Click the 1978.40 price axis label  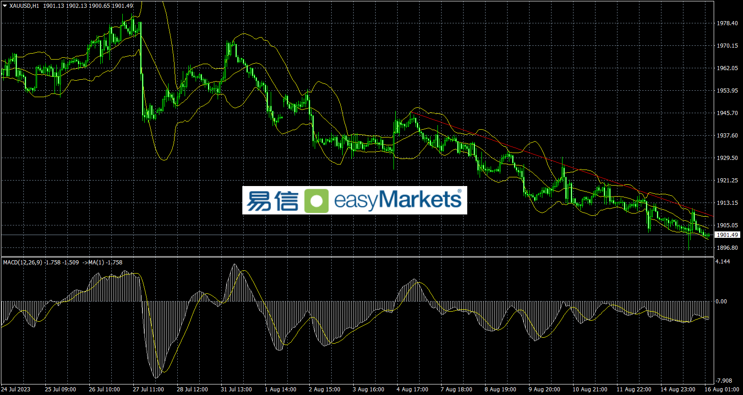pos(727,23)
